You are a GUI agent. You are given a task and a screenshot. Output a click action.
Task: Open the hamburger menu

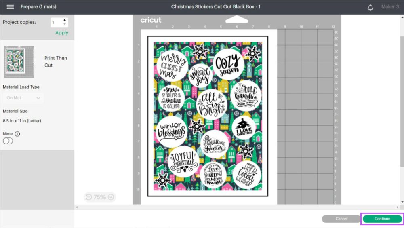click(x=11, y=7)
